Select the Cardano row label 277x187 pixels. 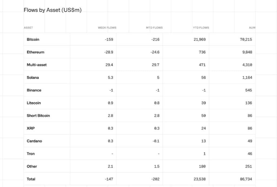tap(34, 141)
